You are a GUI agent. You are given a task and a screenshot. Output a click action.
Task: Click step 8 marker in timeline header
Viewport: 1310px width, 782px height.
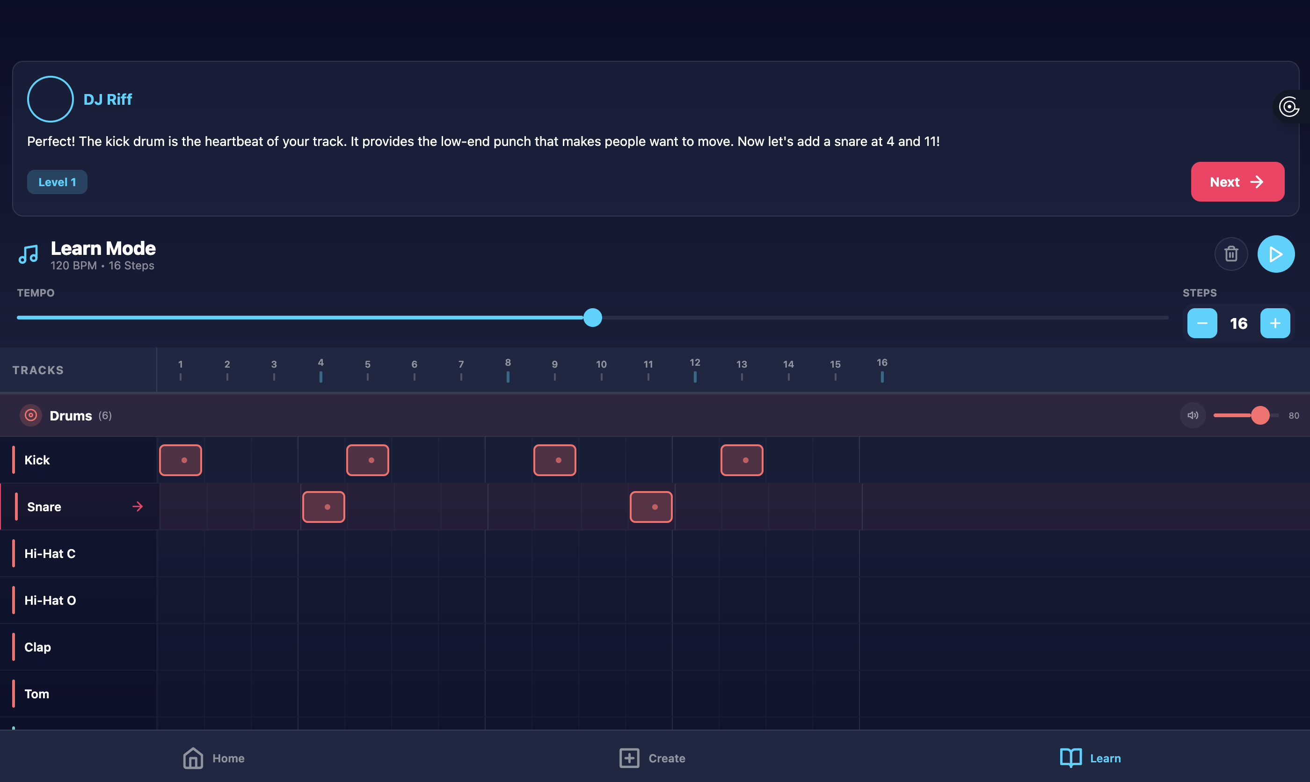[x=508, y=369]
